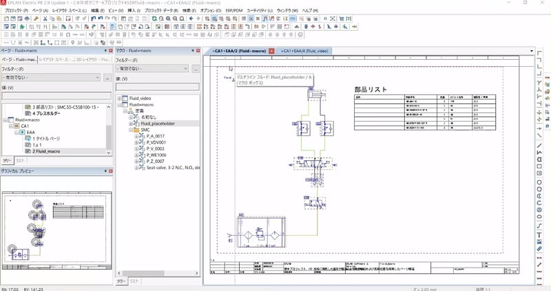
Task: Select the straight line draw tool
Action: click(539, 145)
